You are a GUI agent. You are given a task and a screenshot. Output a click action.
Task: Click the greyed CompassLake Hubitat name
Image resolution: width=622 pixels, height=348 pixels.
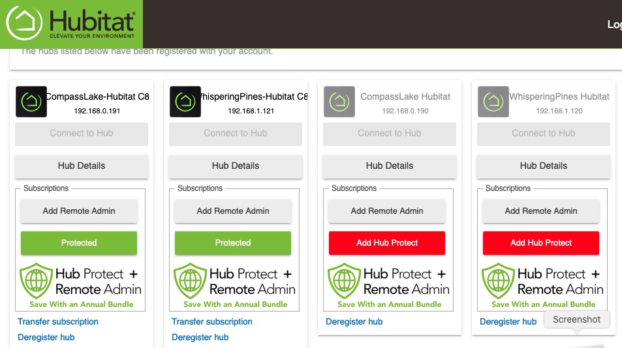click(405, 96)
